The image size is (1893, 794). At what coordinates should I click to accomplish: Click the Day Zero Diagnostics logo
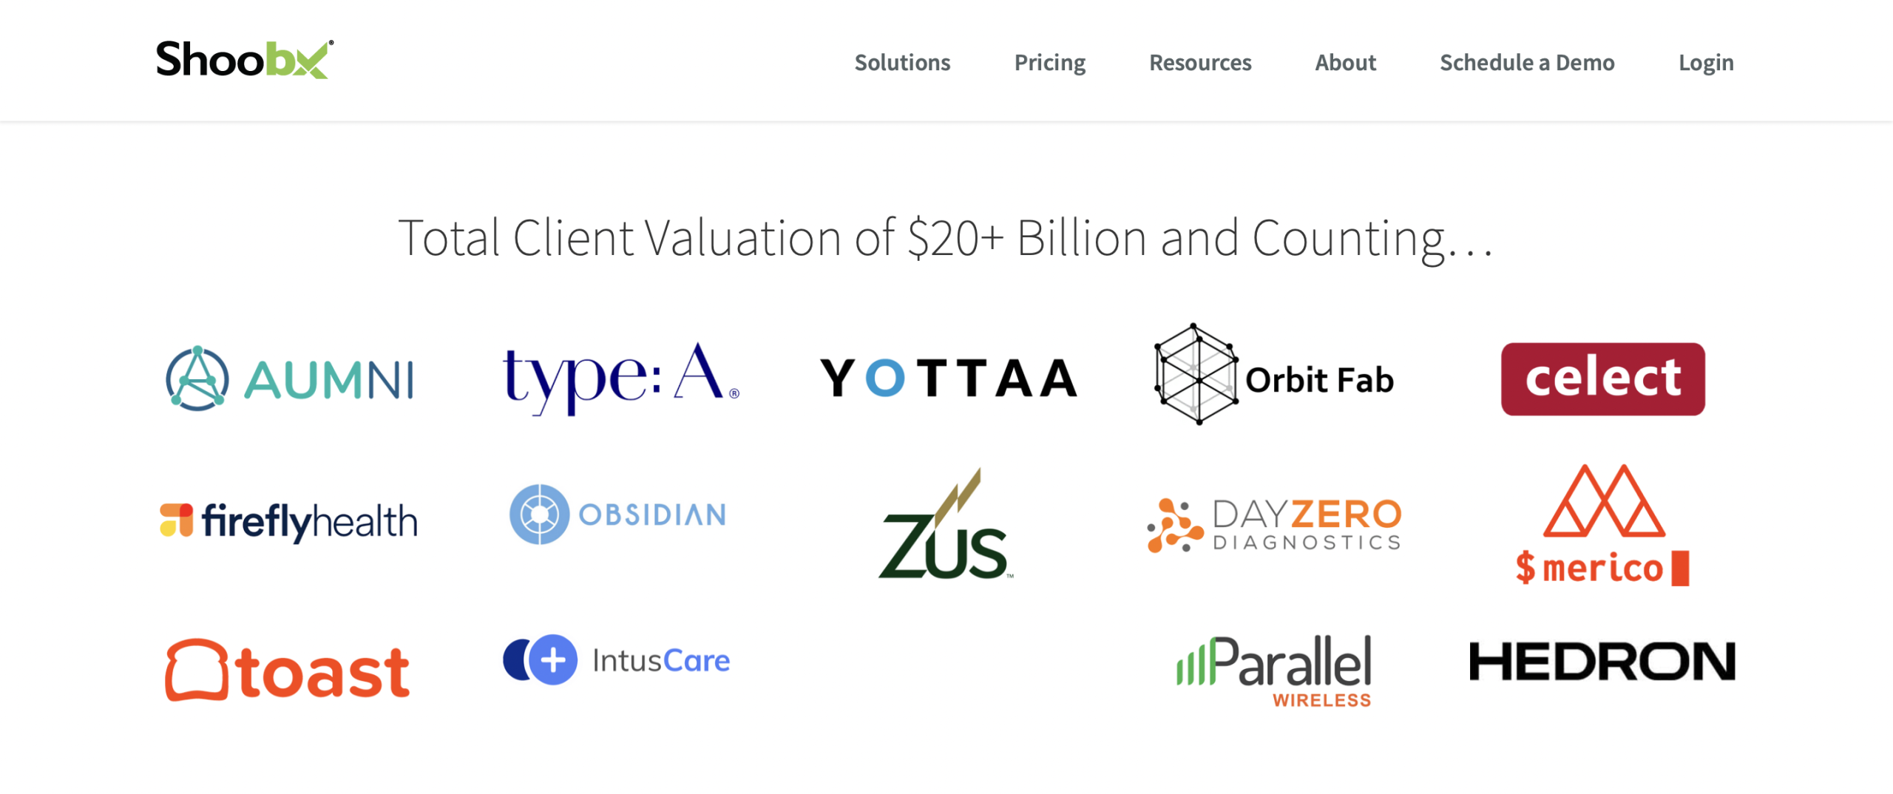pyautogui.click(x=1273, y=525)
